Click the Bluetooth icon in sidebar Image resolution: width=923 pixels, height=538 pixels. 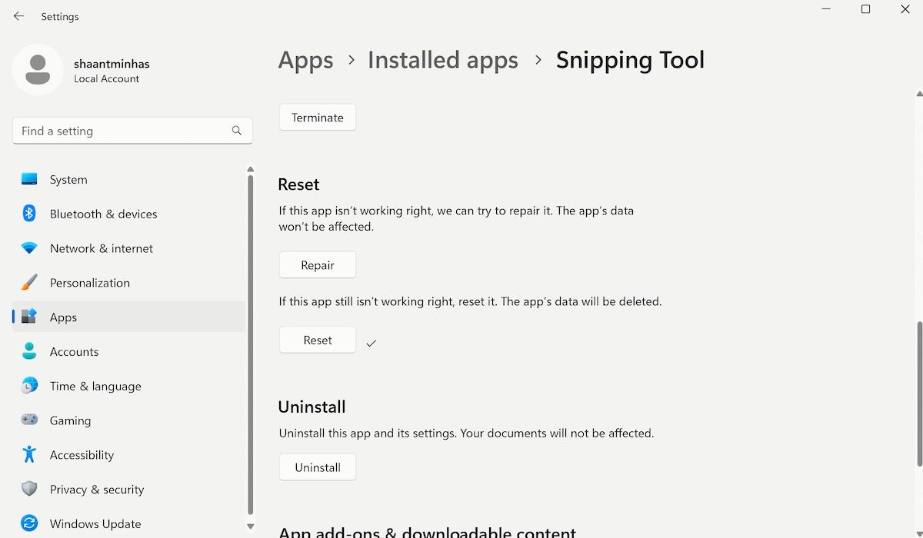click(29, 214)
